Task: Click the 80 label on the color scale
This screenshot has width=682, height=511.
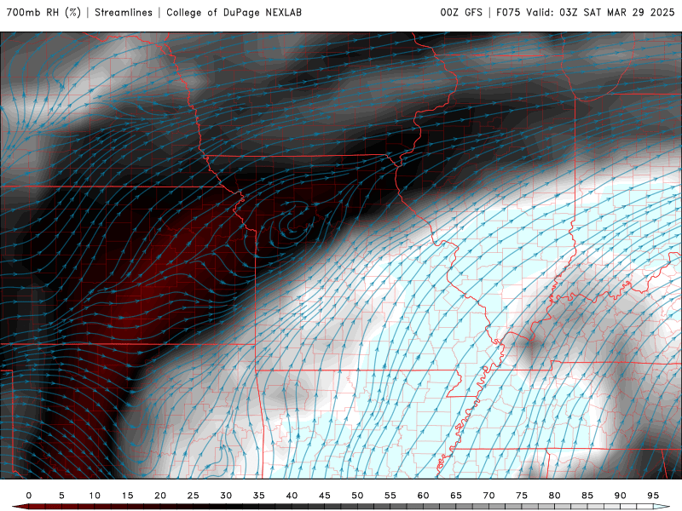Action: click(x=554, y=496)
